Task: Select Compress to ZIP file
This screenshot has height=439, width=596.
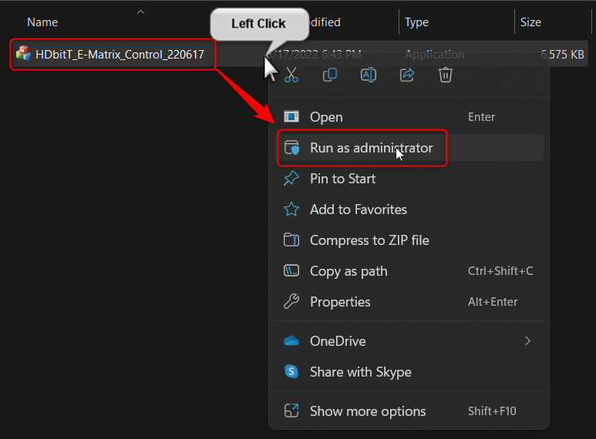Action: pos(369,240)
